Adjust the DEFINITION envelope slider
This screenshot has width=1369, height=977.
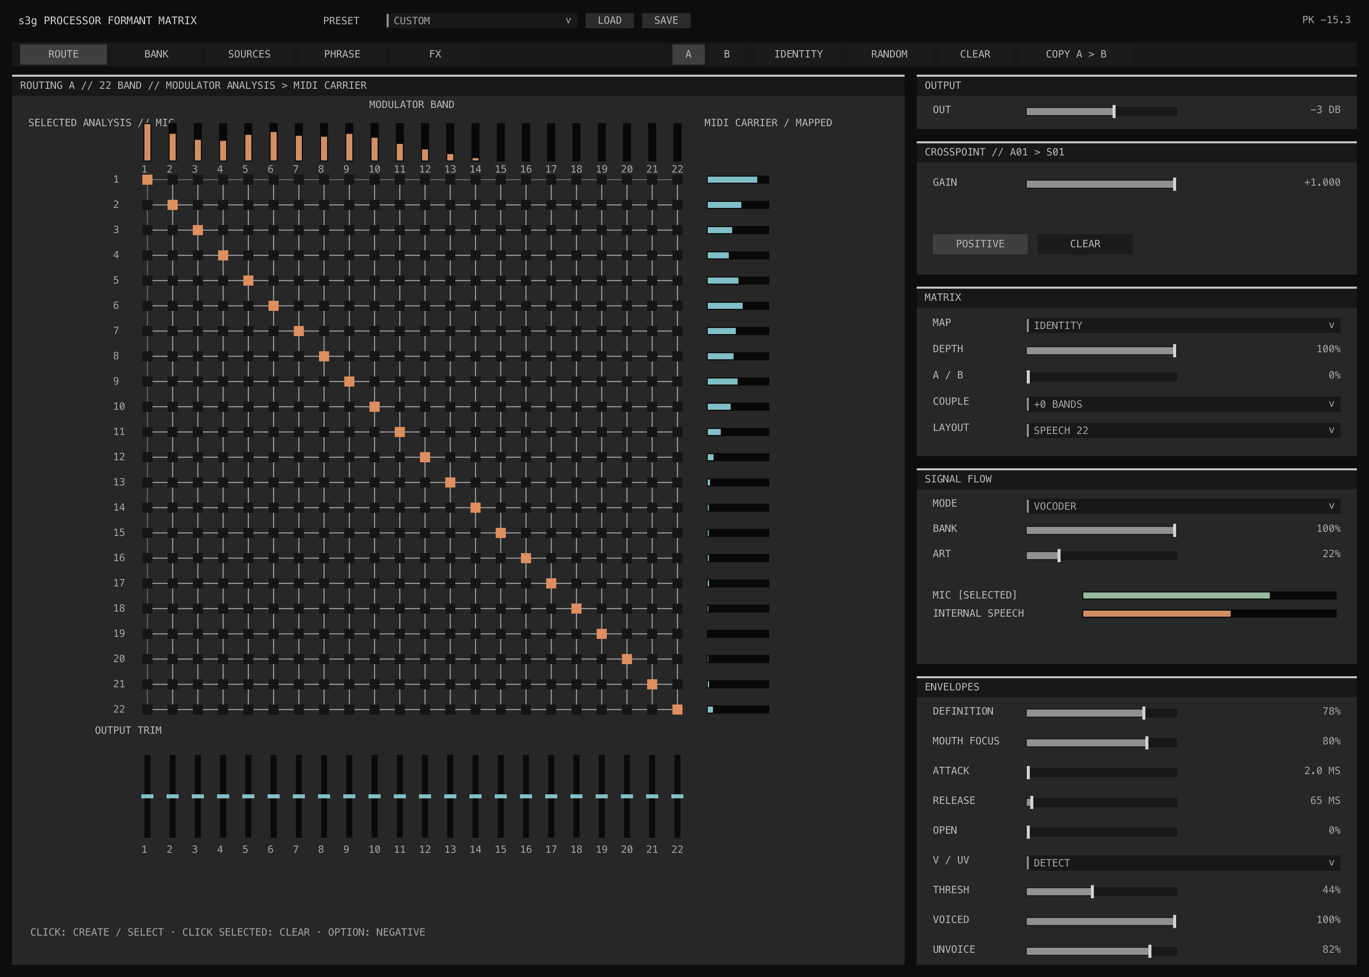click(1101, 713)
